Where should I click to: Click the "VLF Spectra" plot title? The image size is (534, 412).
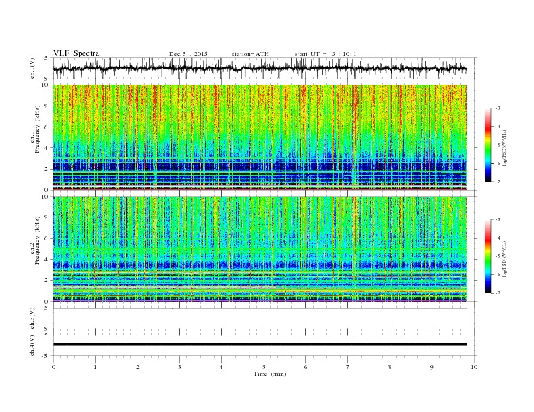[76, 53]
